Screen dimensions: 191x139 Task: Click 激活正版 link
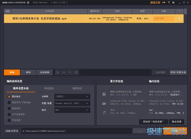(x=155, y=3)
